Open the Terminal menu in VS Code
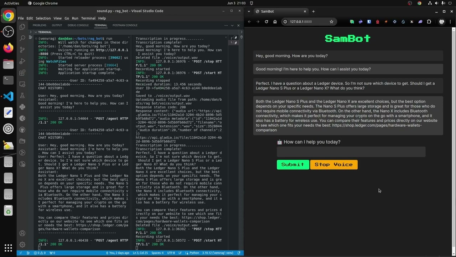The width and height of the screenshot is (456, 257). 88,18
